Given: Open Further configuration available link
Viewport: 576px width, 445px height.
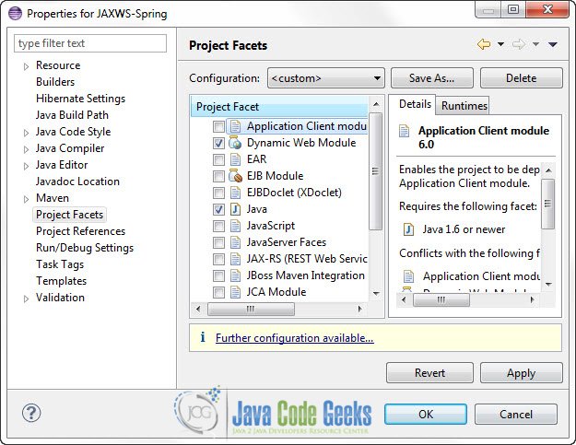Looking at the screenshot, I should pyautogui.click(x=295, y=338).
